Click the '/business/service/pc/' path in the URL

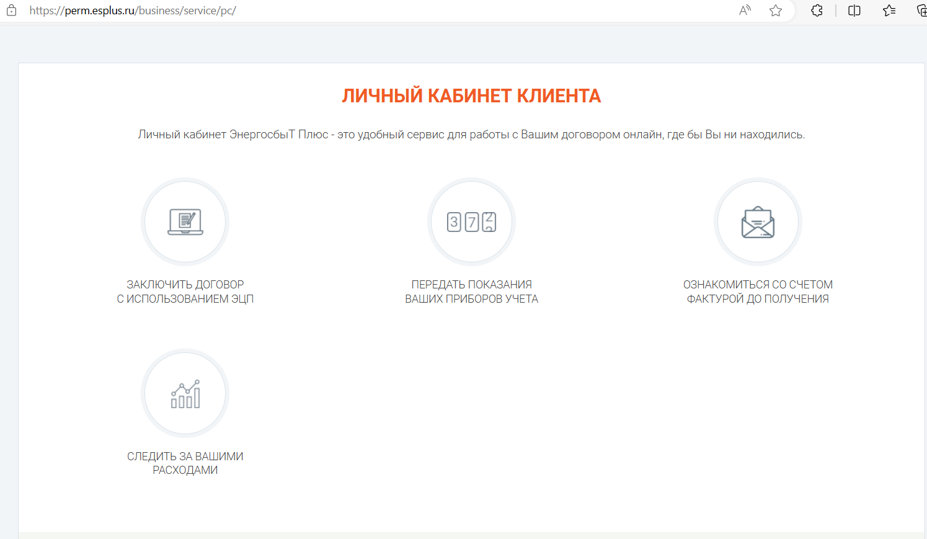[x=186, y=11]
